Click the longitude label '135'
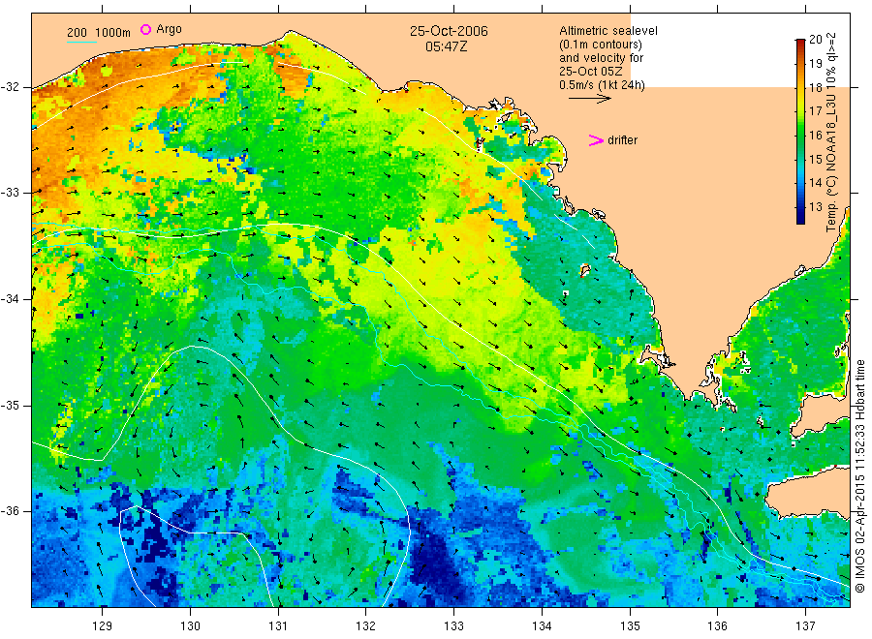Image resolution: width=872 pixels, height=639 pixels. 630,626
